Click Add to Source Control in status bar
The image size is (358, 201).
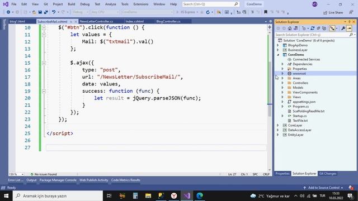point(323,188)
